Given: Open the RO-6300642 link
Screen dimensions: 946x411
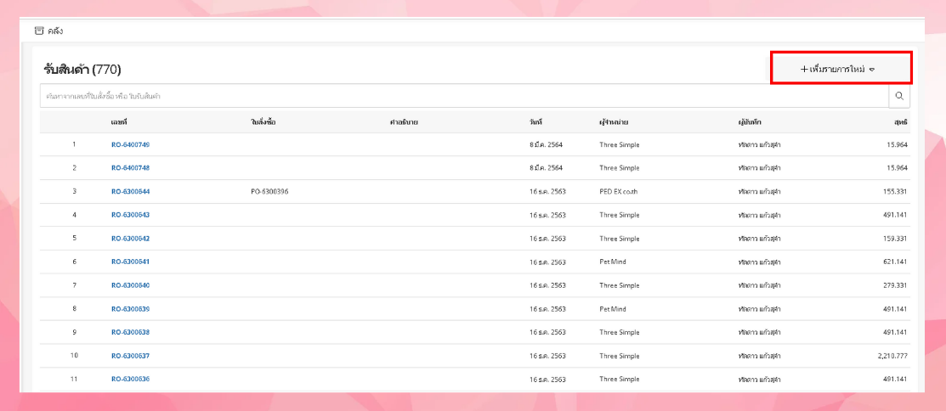Looking at the screenshot, I should (130, 239).
